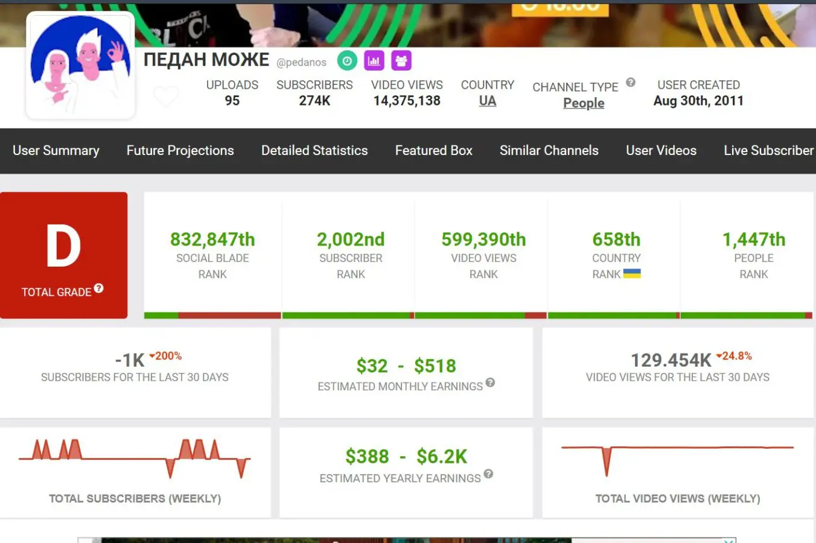Image resolution: width=816 pixels, height=543 pixels.
Task: Click the @pedanos handle text
Action: (x=301, y=62)
